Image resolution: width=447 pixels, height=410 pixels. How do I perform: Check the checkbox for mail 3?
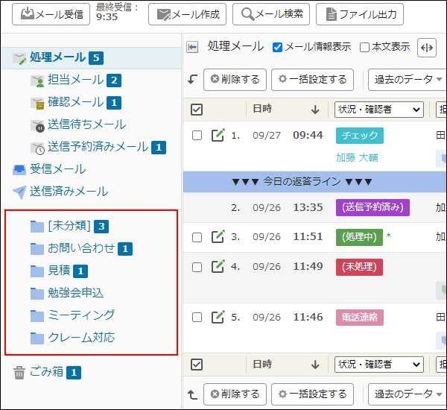pos(197,237)
